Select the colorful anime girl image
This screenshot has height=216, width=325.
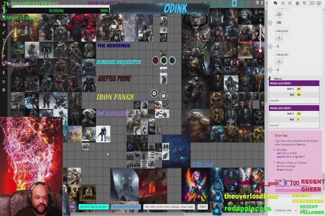(x=196, y=185)
